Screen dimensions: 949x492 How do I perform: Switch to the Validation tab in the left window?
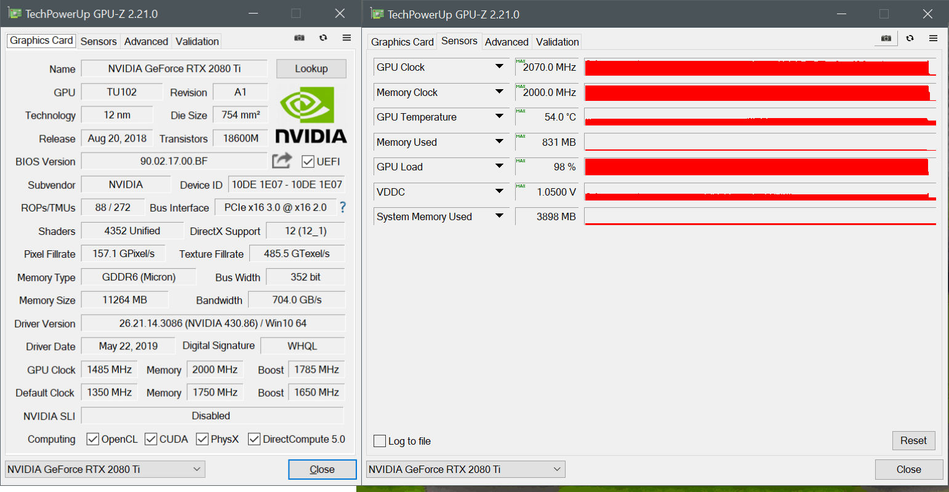pyautogui.click(x=197, y=41)
